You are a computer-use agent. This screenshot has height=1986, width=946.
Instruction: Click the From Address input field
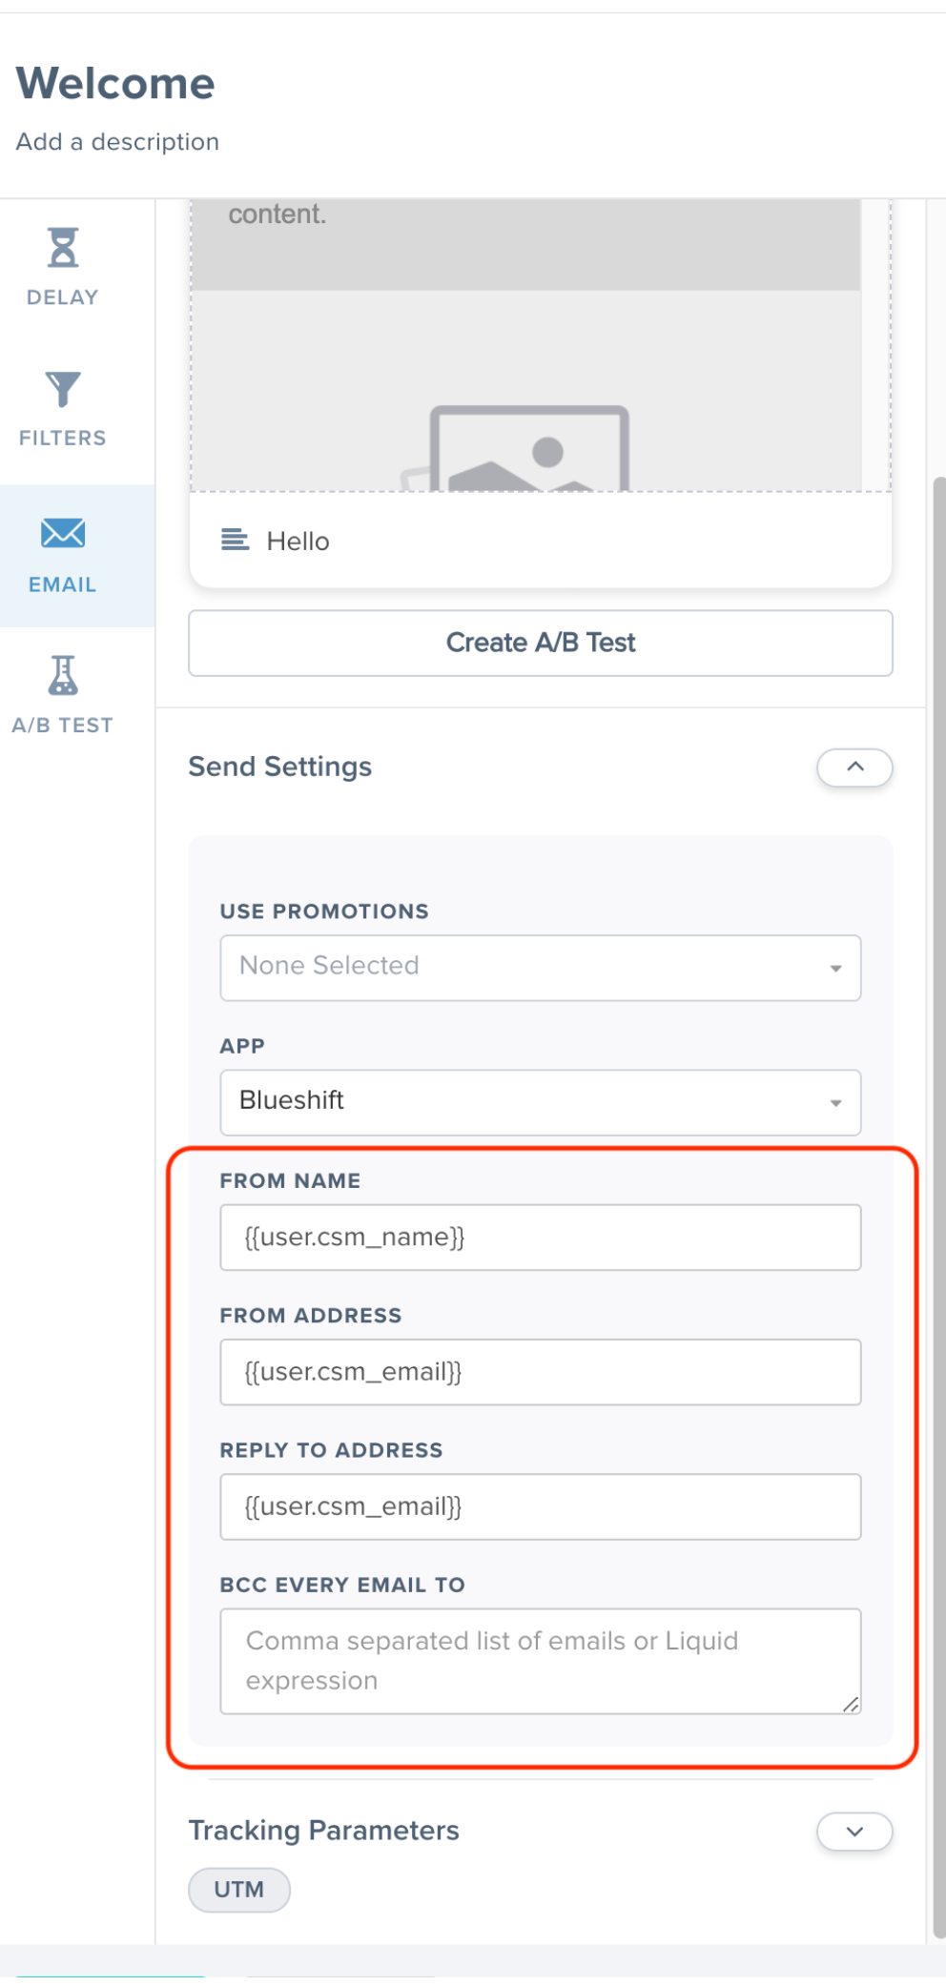(x=541, y=1372)
